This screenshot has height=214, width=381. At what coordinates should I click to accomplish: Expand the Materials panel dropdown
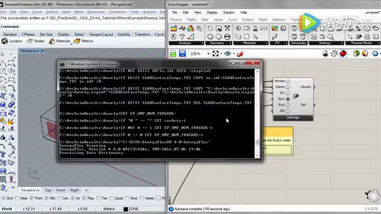(267, 43)
